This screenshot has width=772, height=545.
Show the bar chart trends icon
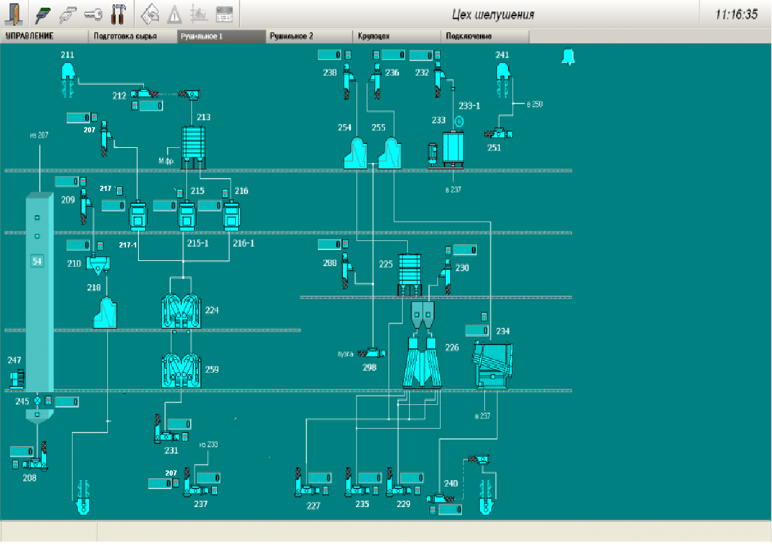(198, 13)
